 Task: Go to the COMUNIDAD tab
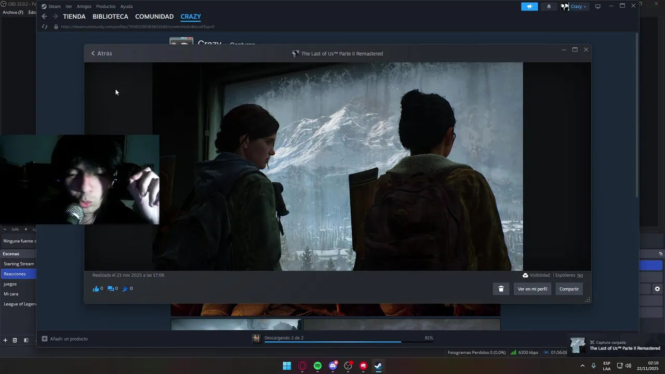click(x=154, y=17)
